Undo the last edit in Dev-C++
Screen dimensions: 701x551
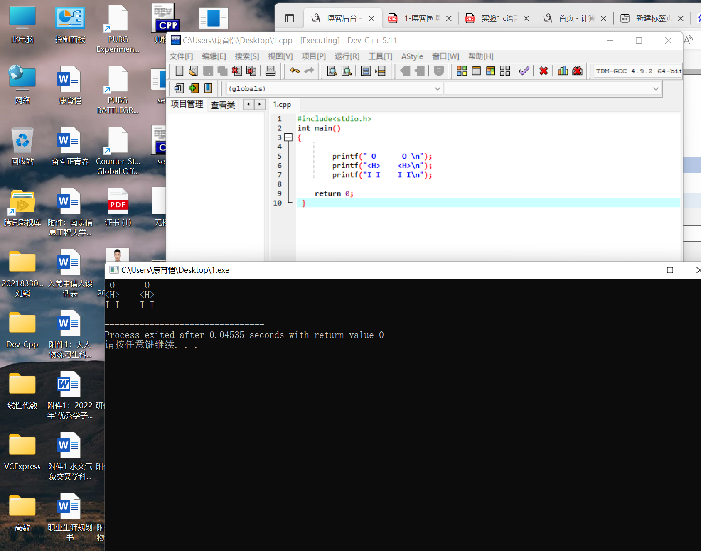pyautogui.click(x=295, y=71)
